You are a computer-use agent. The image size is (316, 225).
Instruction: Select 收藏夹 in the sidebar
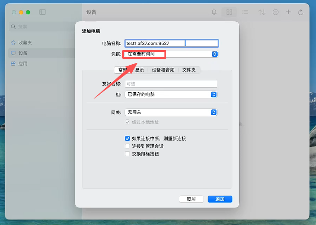(x=25, y=43)
